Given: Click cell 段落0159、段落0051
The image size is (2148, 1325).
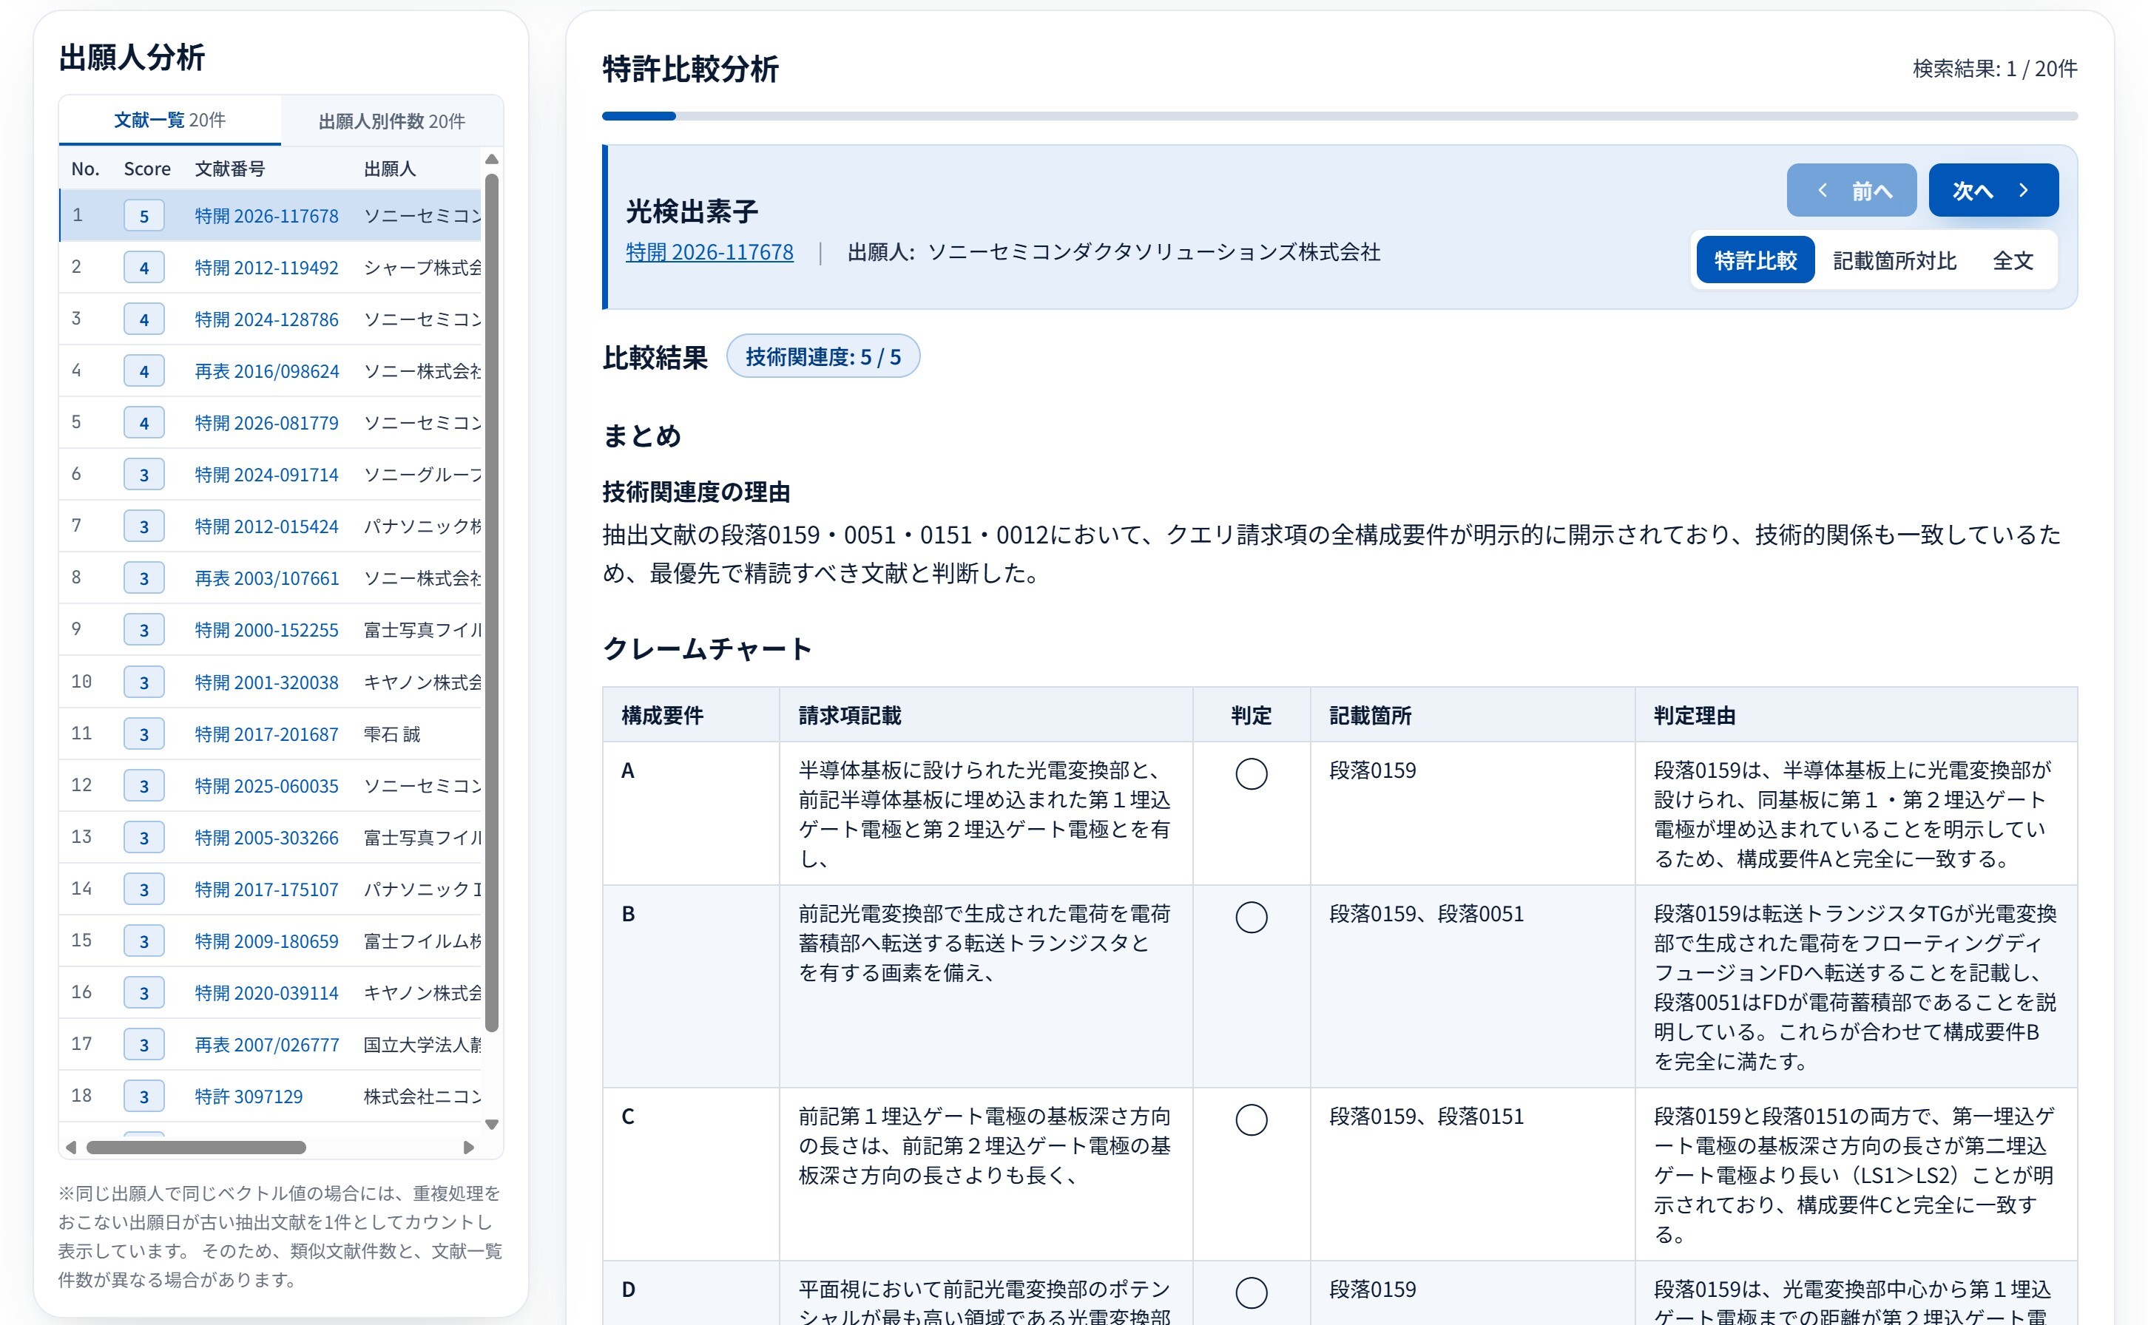Looking at the screenshot, I should pos(1426,913).
